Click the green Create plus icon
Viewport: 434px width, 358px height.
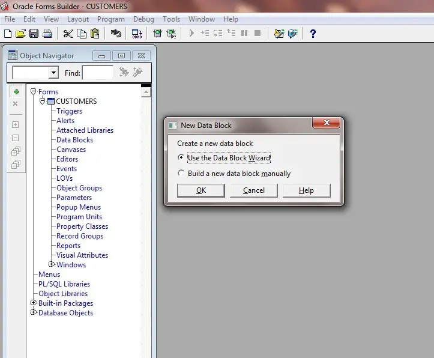16,91
